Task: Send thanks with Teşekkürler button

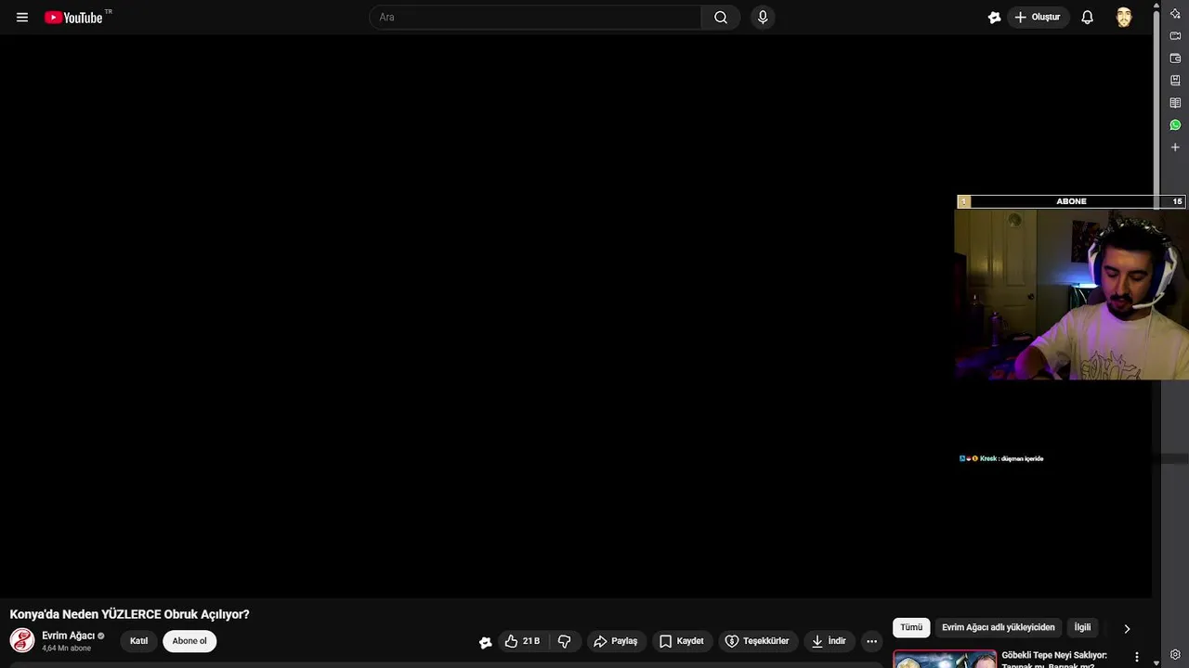Action: pos(757,641)
